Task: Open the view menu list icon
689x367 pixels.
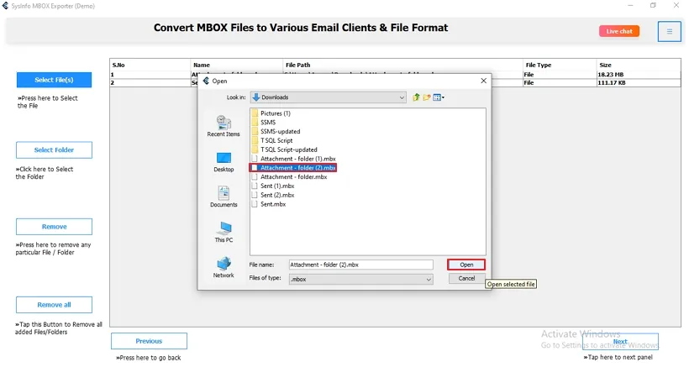Action: 439,97
